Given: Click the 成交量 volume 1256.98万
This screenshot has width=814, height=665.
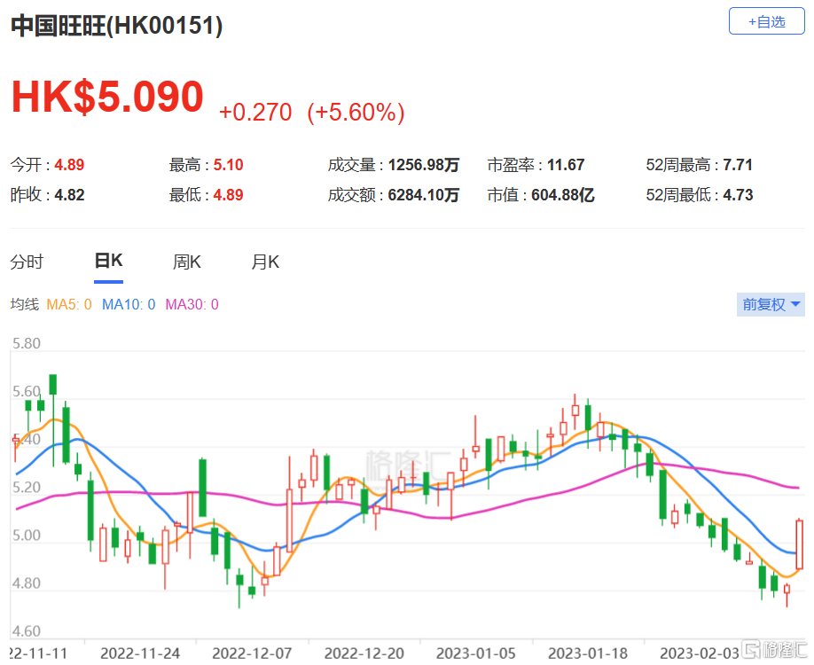Looking at the screenshot, I should pyautogui.click(x=424, y=165).
